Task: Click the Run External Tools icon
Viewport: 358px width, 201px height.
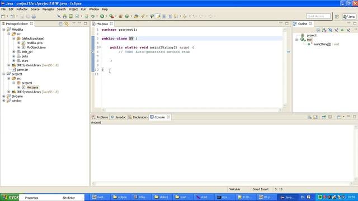Action: [111, 16]
